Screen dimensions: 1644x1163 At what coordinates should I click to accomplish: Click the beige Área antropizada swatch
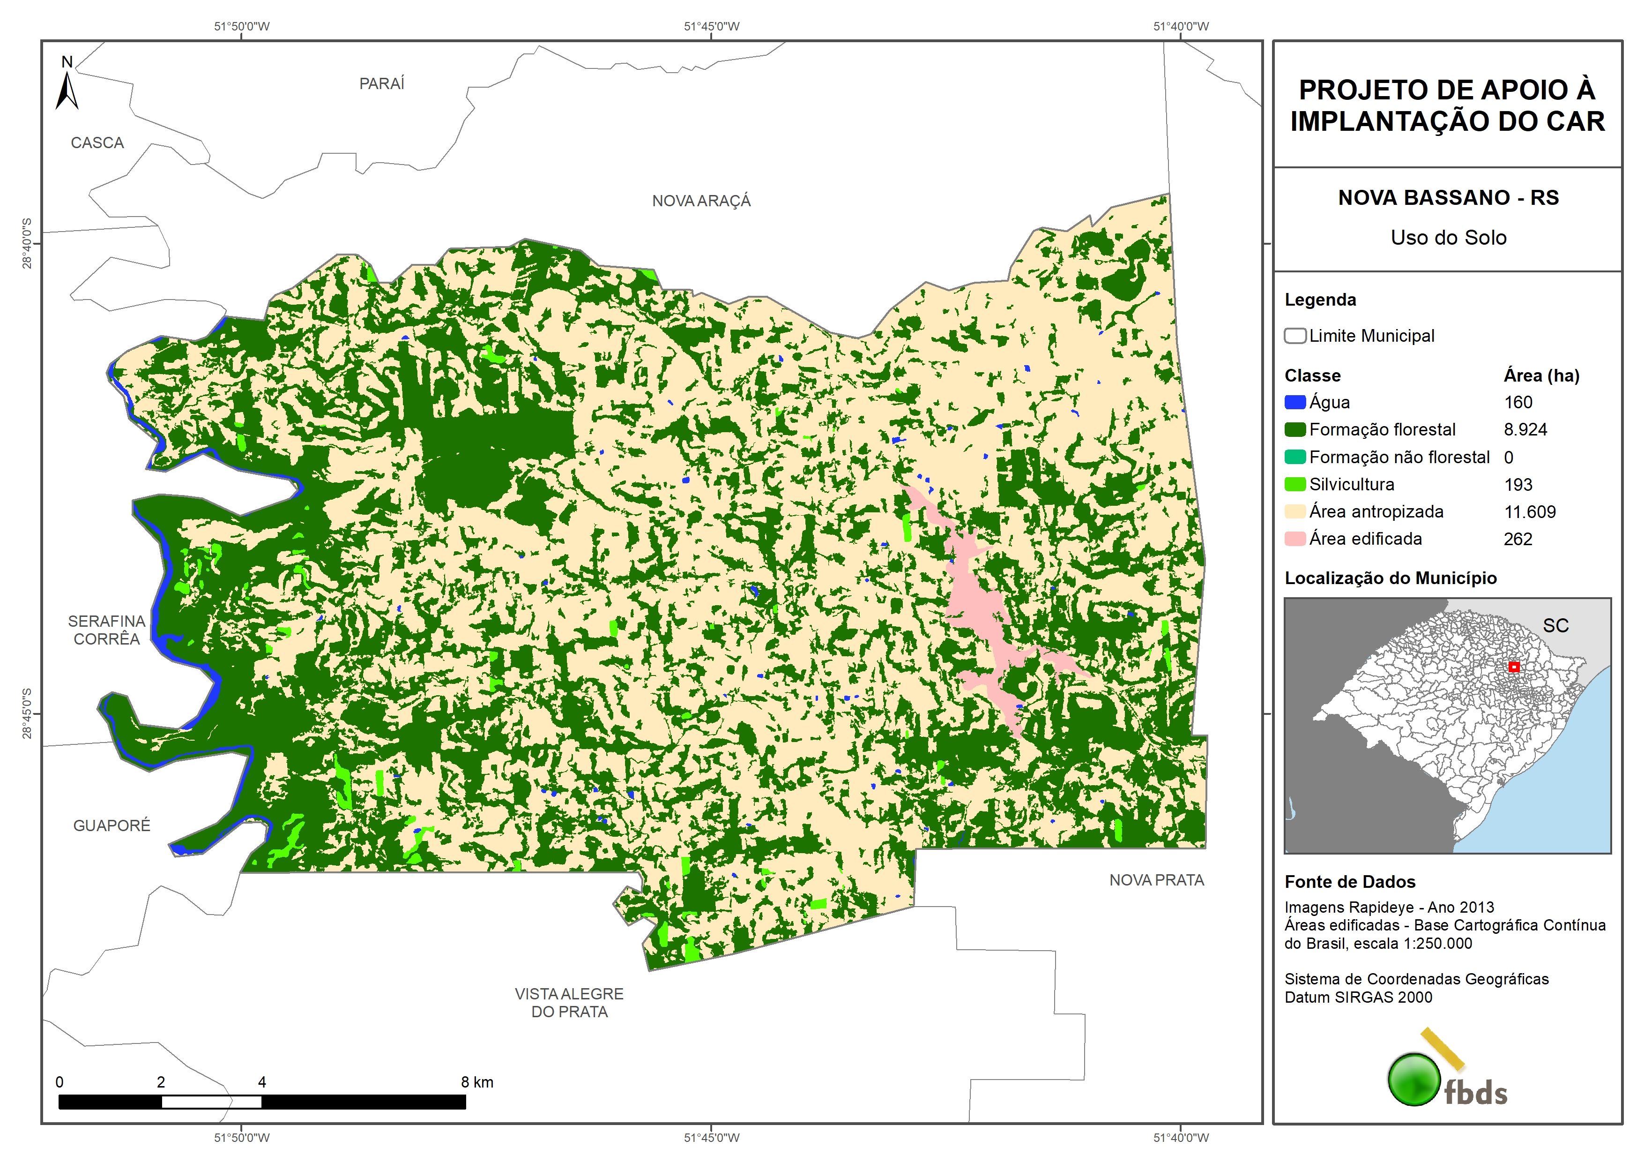(1294, 511)
